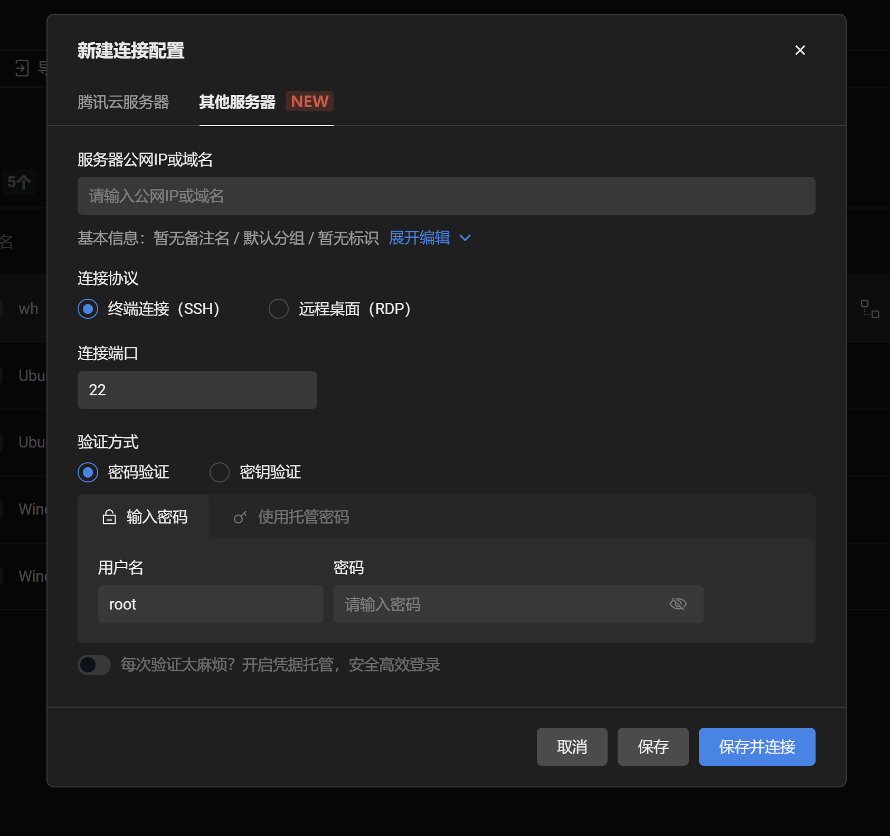Click the 5个 server count badge
This screenshot has height=836, width=890.
[18, 182]
